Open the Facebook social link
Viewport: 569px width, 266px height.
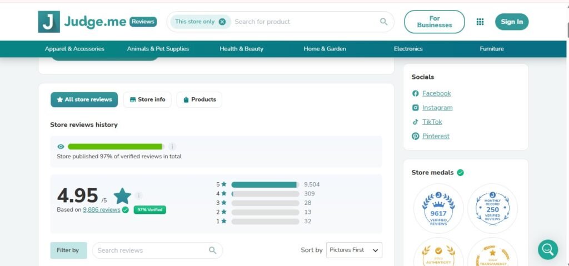[437, 93]
